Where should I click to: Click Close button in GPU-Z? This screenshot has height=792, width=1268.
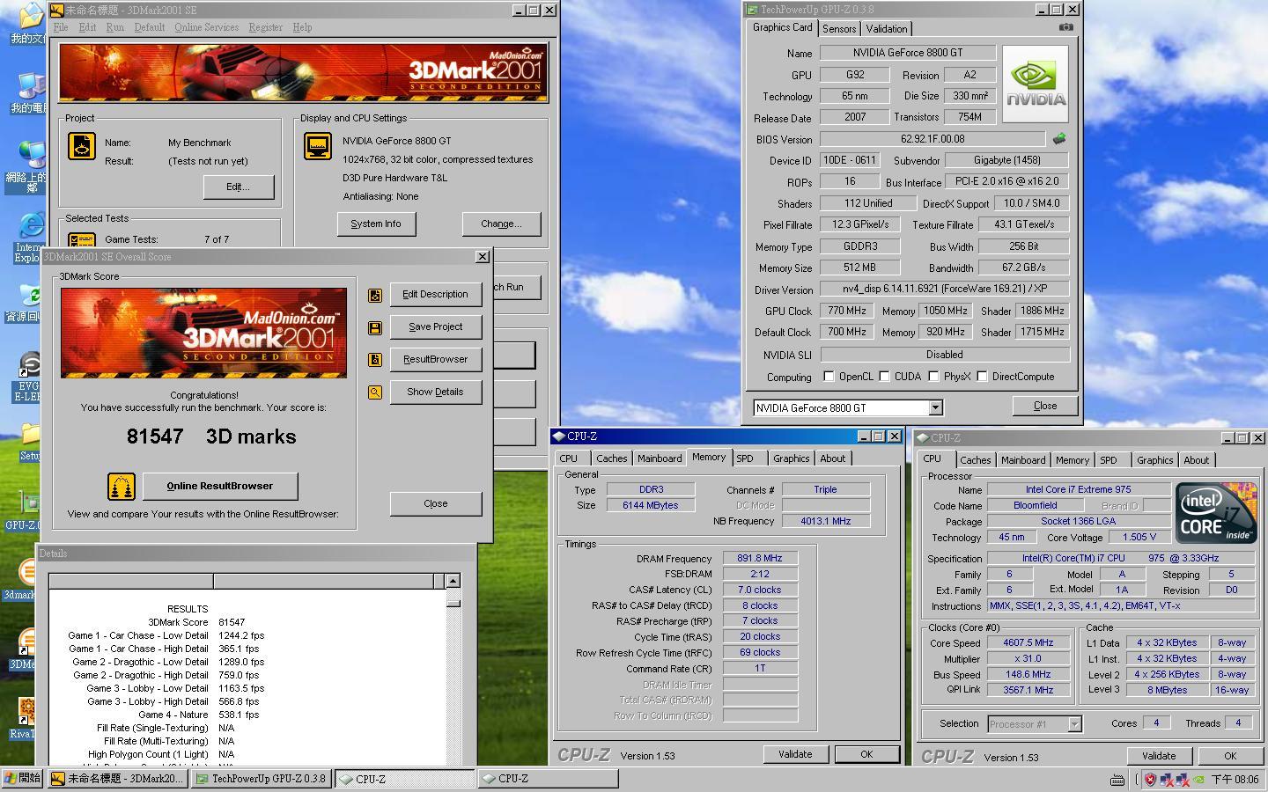coord(1044,406)
